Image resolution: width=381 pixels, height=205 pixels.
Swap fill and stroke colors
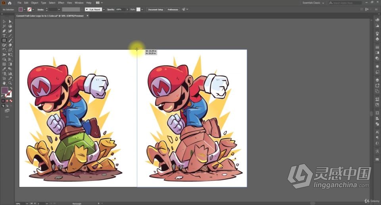point(11,88)
